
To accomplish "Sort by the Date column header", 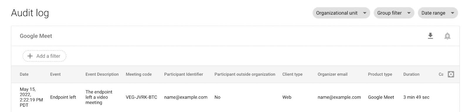I will 24,74.
